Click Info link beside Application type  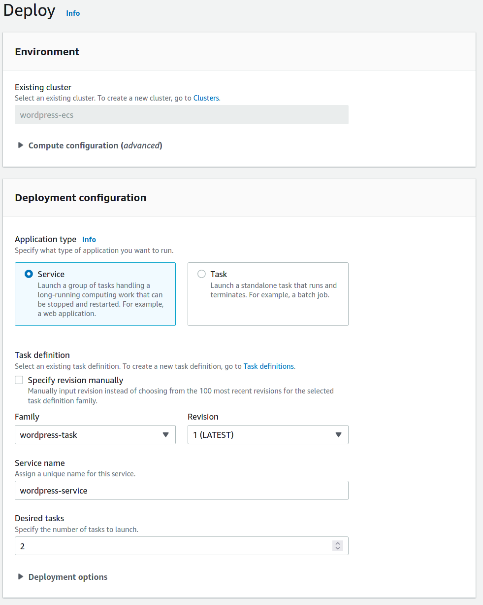[89, 240]
